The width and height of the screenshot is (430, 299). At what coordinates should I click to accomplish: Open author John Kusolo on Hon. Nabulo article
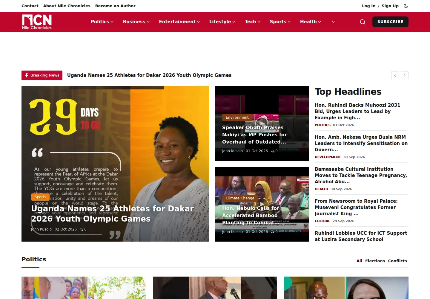(232, 232)
